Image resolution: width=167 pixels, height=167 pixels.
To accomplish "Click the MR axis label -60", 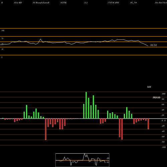I will [x=163, y=137].
